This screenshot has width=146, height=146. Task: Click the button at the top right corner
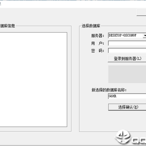[142, 13]
